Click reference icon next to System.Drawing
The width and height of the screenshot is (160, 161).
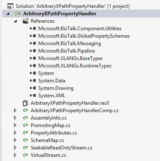pyautogui.click(x=33, y=88)
